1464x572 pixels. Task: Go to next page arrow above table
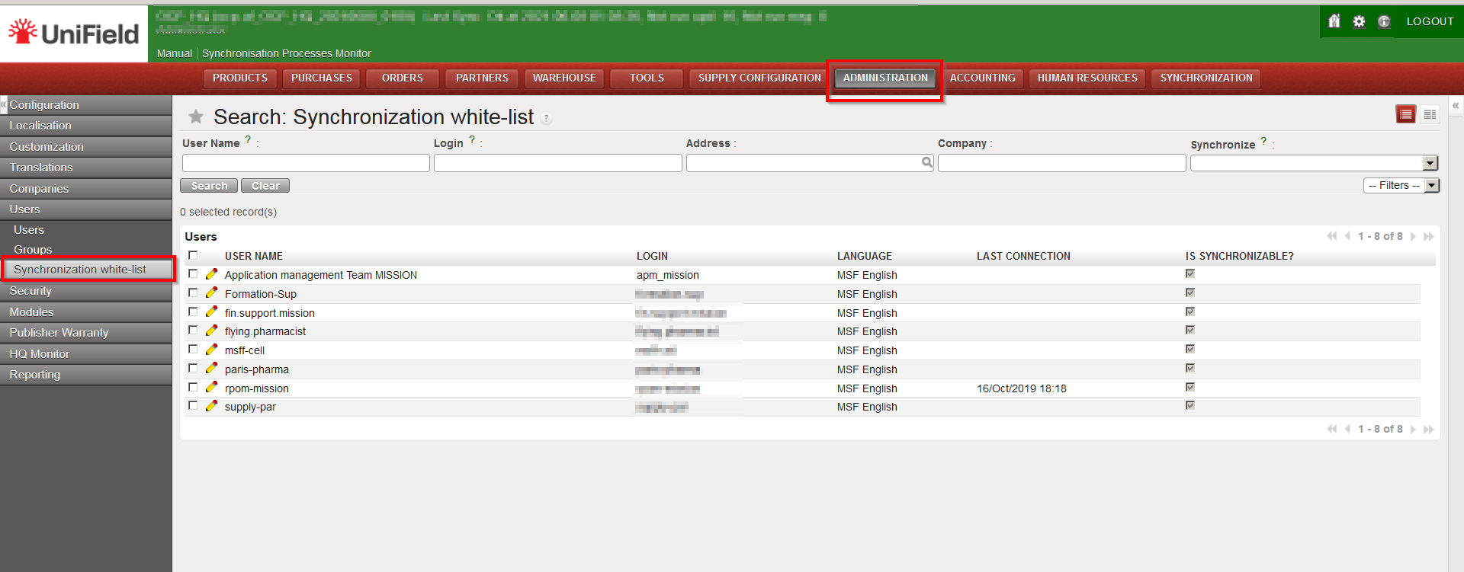pyautogui.click(x=1413, y=236)
